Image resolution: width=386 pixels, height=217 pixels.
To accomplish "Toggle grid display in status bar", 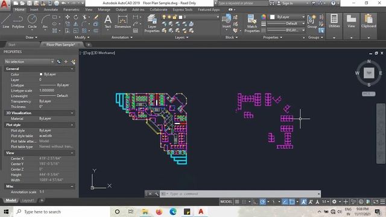I will click(x=237, y=202).
